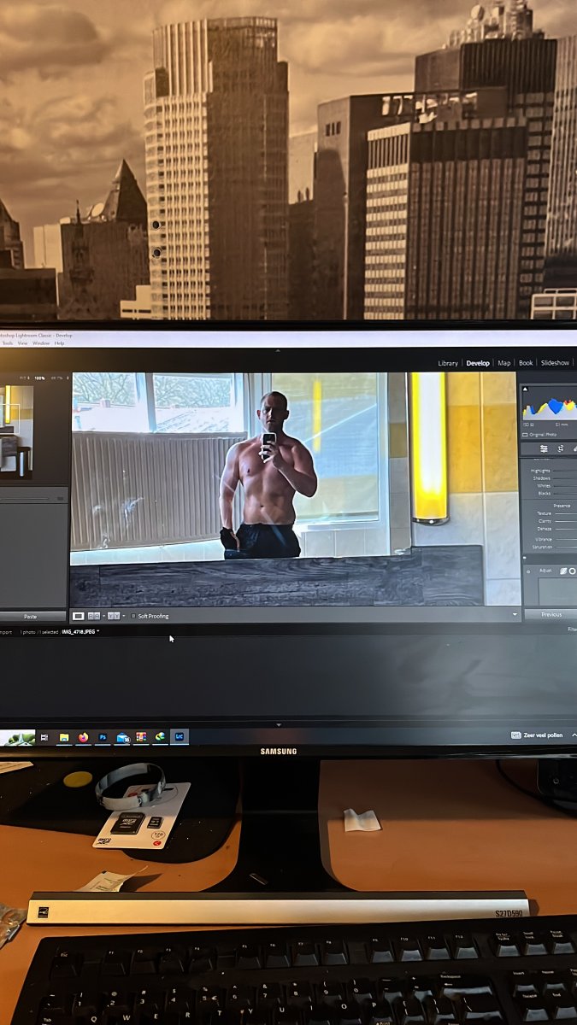This screenshot has width=577, height=1025.
Task: Open Photoshop from the taskbar
Action: pos(103,736)
